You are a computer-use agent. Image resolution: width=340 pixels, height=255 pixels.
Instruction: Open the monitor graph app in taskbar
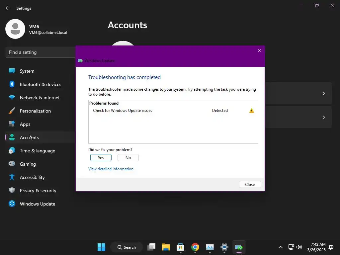pos(210,247)
